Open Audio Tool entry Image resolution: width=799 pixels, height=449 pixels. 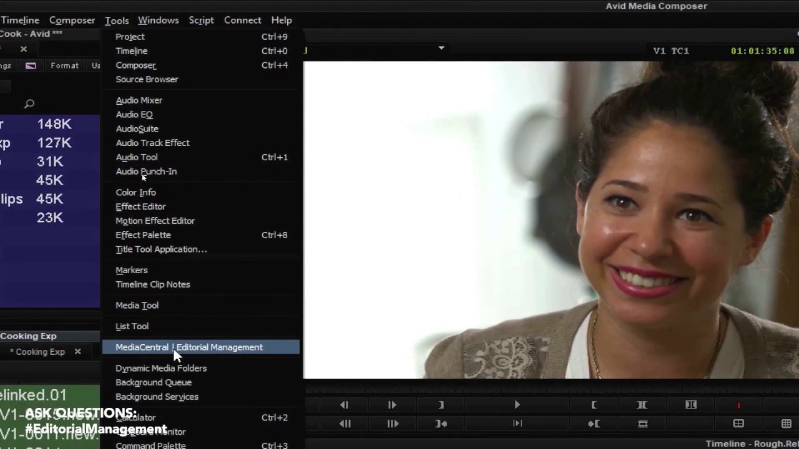(201, 157)
